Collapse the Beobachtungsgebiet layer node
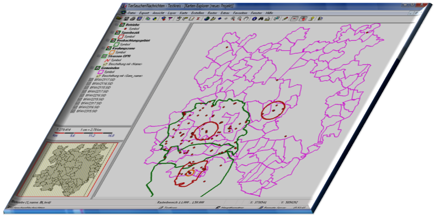 pos(108,40)
